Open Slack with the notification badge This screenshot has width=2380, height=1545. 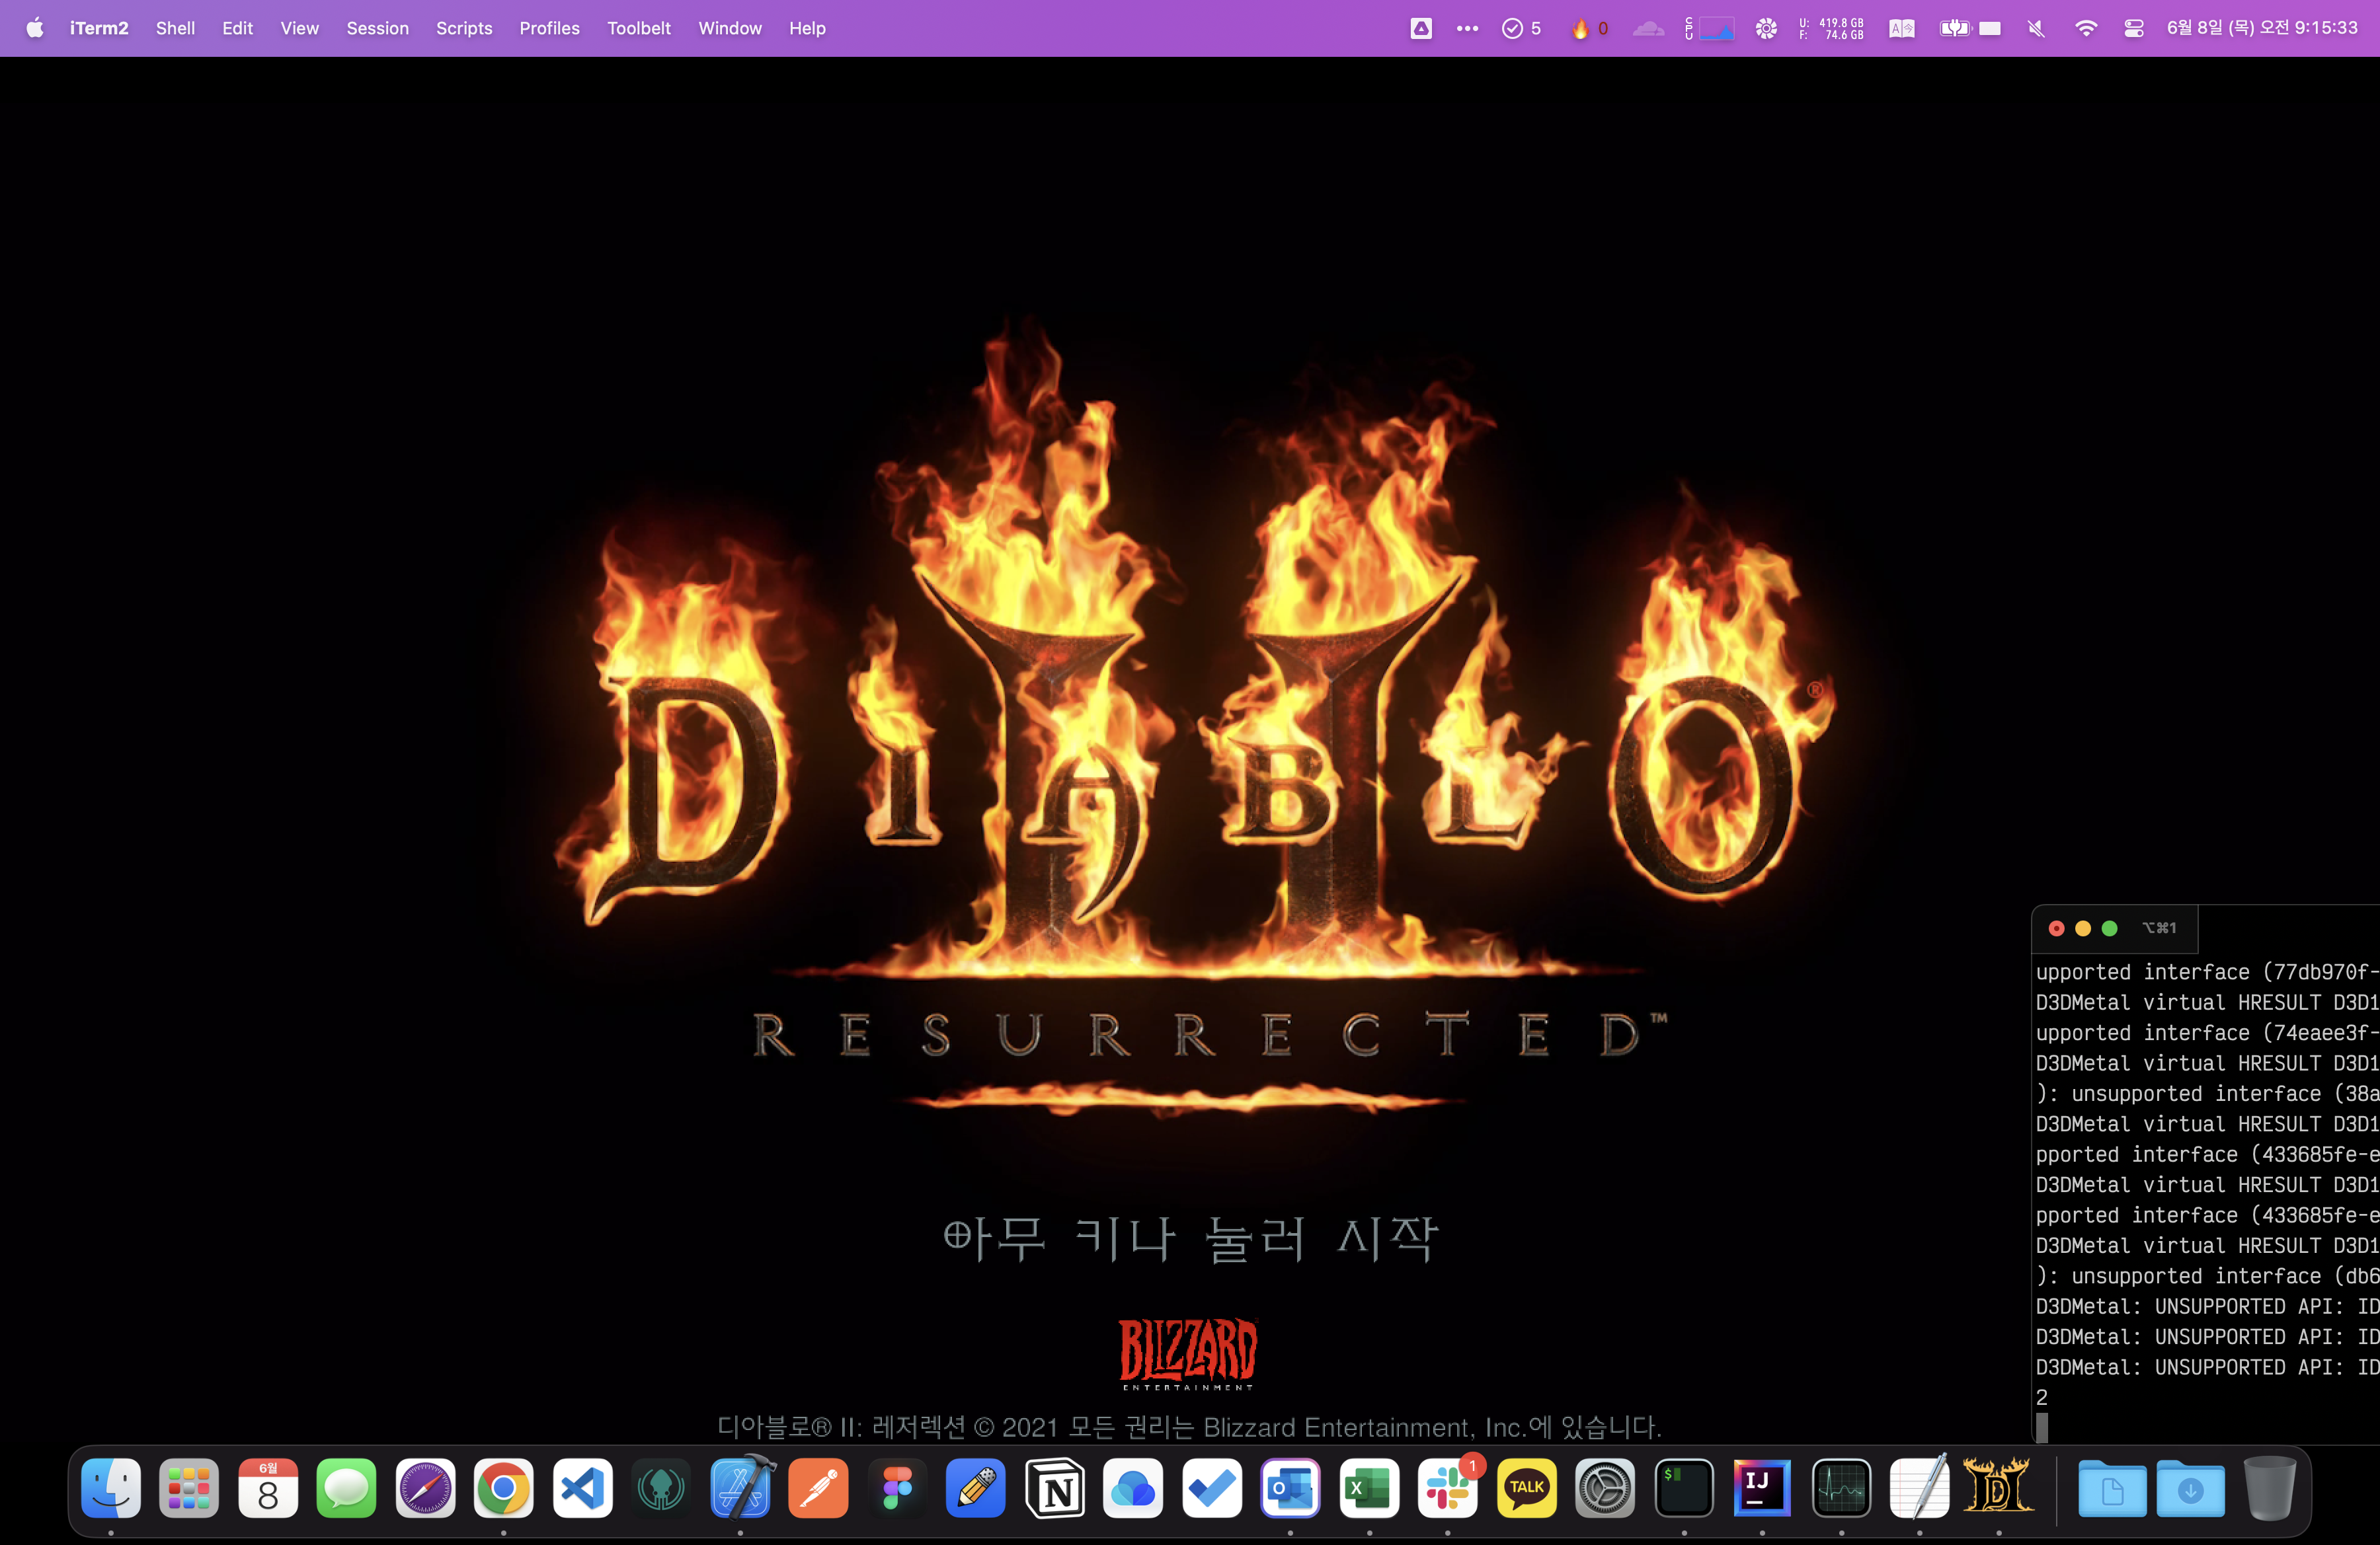tap(1447, 1487)
